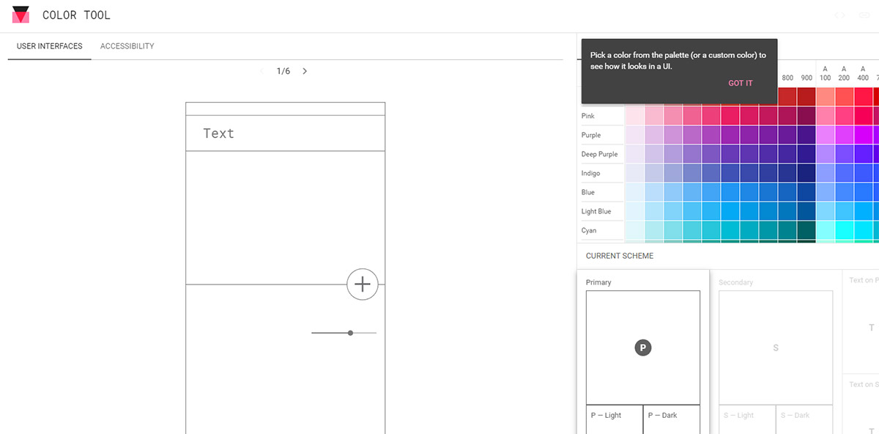
Task: Select the Primary color box
Action: pyautogui.click(x=643, y=347)
